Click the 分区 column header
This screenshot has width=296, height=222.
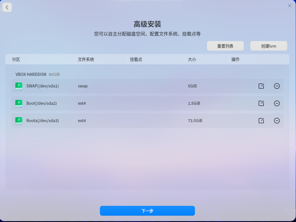coord(16,59)
